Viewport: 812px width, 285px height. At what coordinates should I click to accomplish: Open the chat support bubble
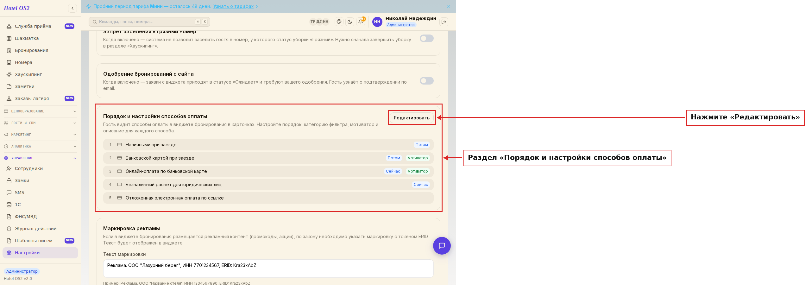click(x=442, y=246)
